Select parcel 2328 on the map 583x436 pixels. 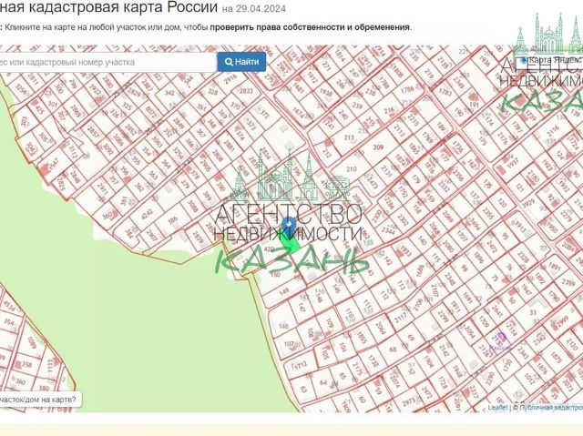coord(523,257)
